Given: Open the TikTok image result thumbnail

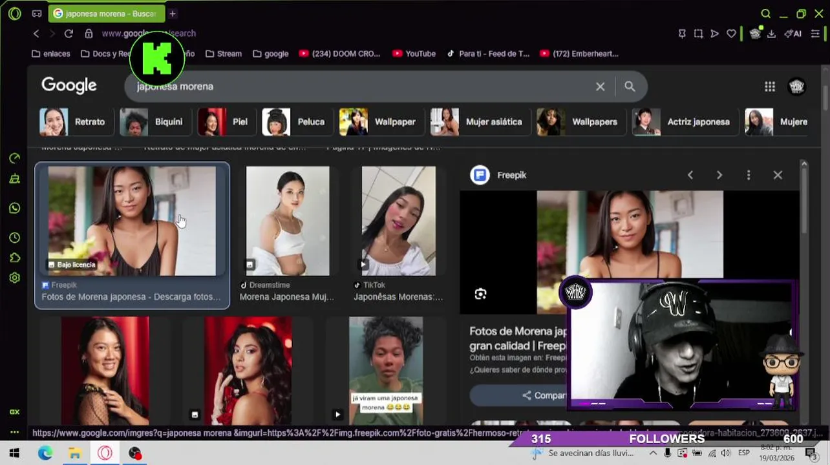Looking at the screenshot, I should pyautogui.click(x=398, y=221).
